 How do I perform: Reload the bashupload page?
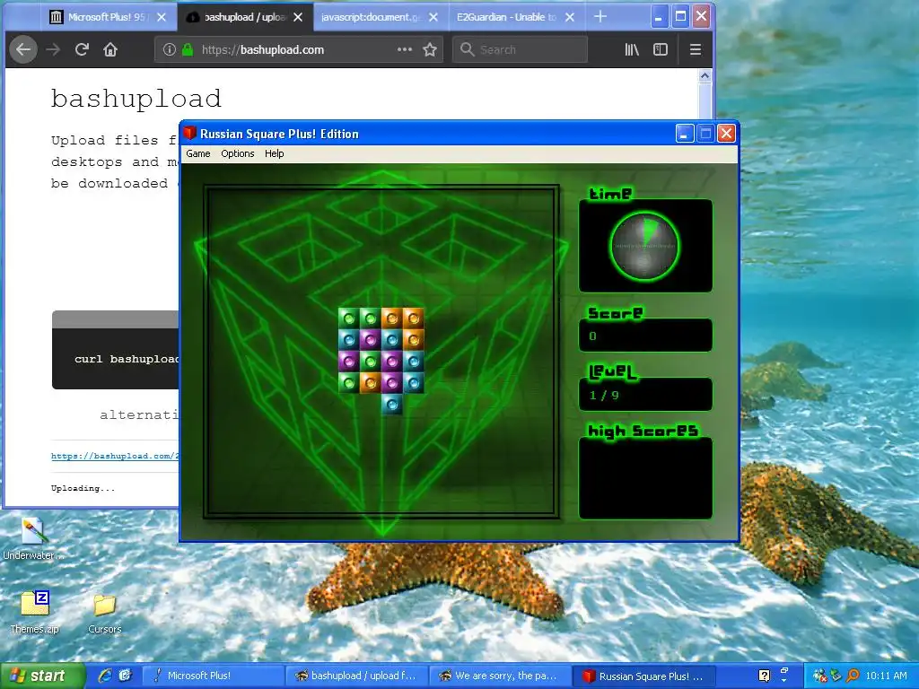point(82,50)
